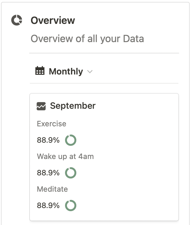Click the Exercise 88.9% value
Image resolution: width=191 pixels, height=225 pixels.
point(48,140)
